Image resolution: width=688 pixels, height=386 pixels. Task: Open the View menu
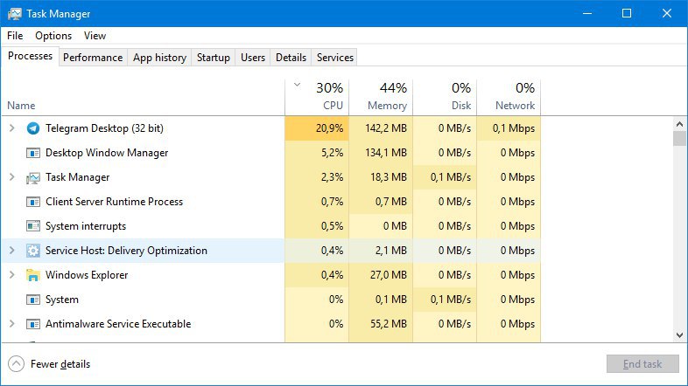click(95, 36)
